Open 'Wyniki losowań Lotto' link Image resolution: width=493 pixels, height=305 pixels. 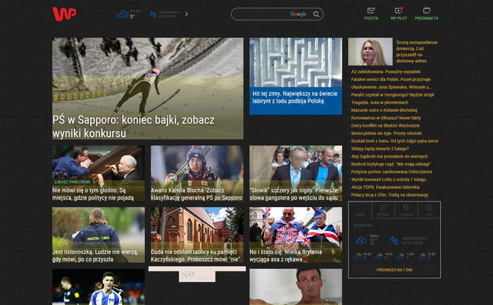(389, 180)
